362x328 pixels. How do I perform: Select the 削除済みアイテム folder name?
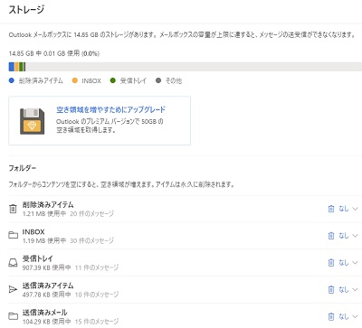coord(48,205)
